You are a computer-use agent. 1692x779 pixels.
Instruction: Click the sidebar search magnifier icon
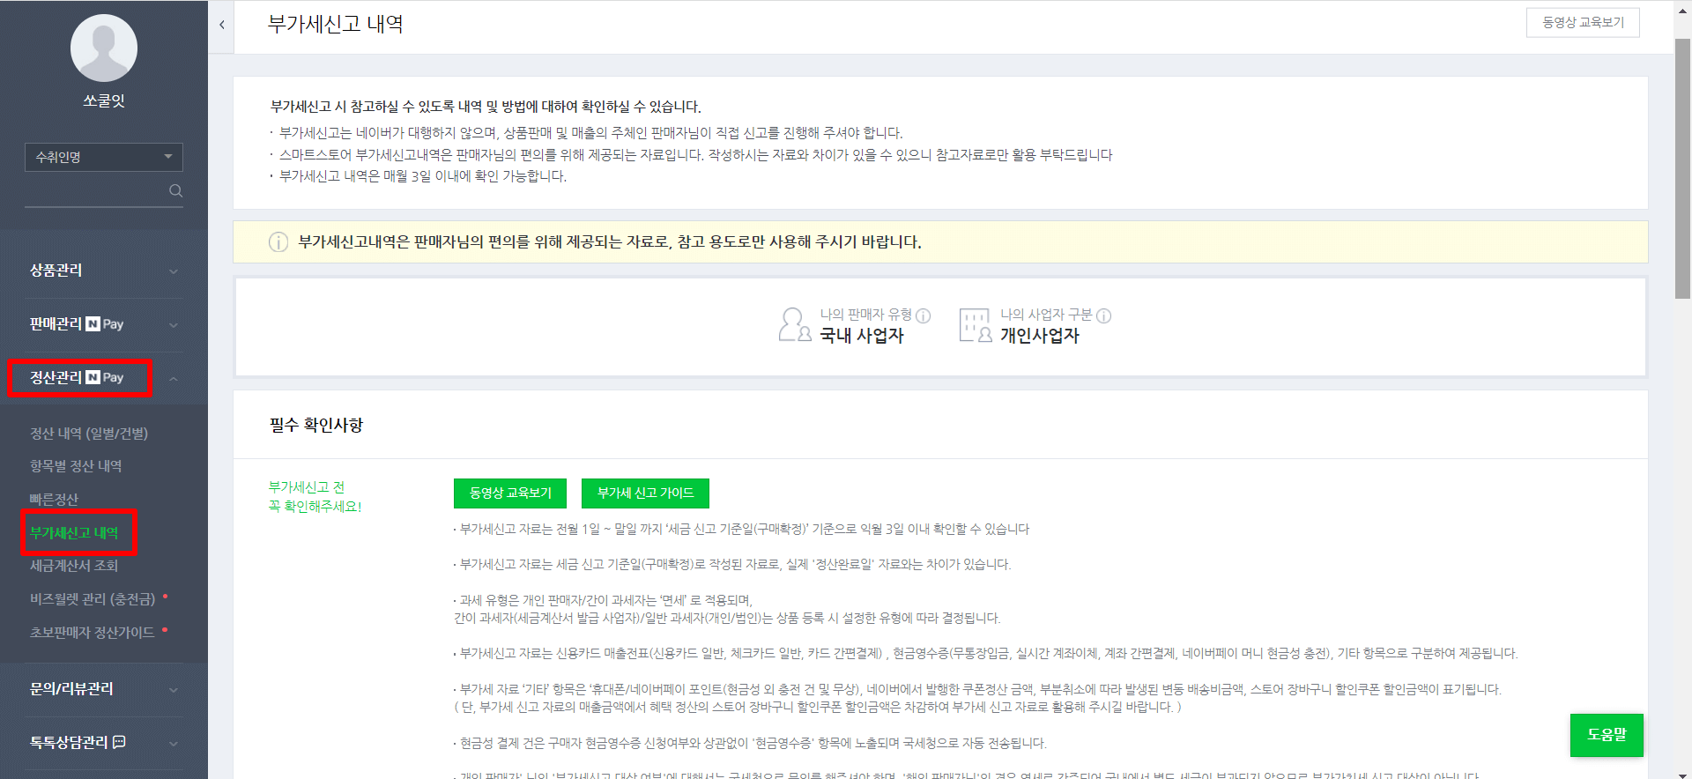(175, 190)
